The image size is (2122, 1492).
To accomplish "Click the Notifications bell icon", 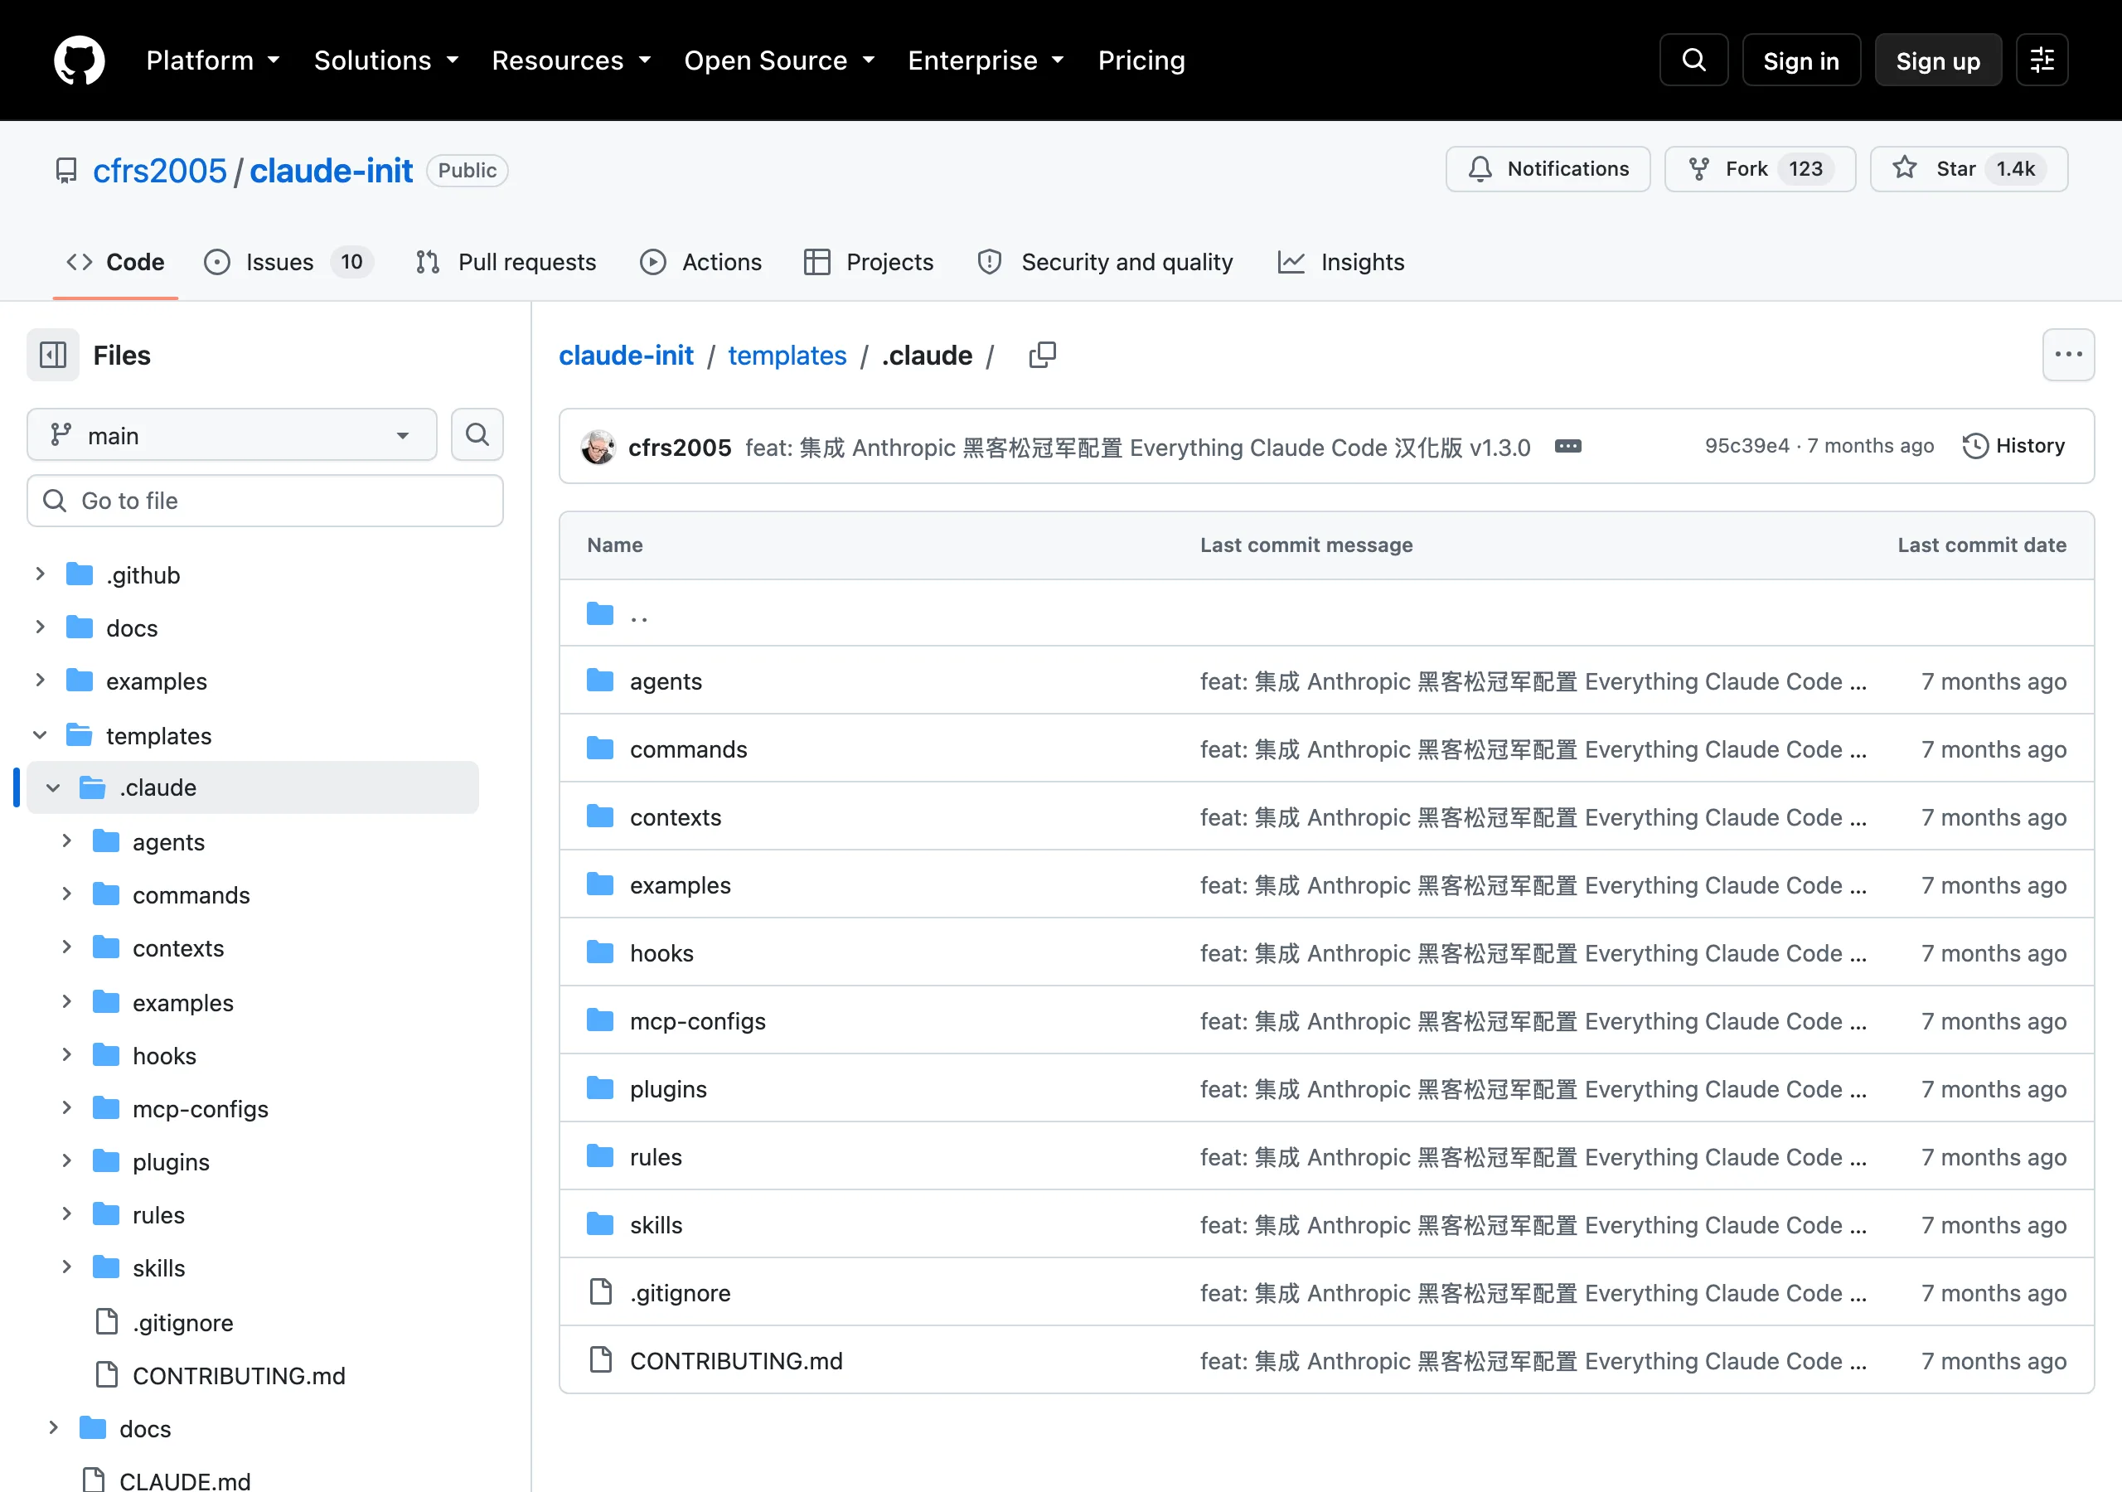I will pos(1480,169).
